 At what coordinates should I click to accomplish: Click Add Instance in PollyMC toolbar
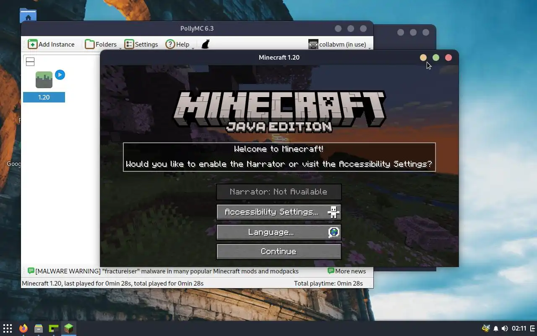point(51,44)
